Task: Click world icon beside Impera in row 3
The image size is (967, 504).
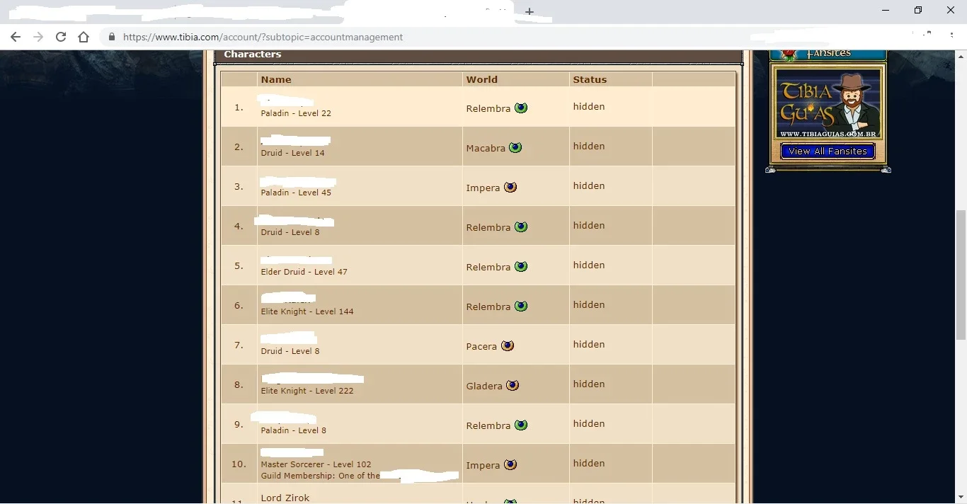Action: tap(510, 187)
